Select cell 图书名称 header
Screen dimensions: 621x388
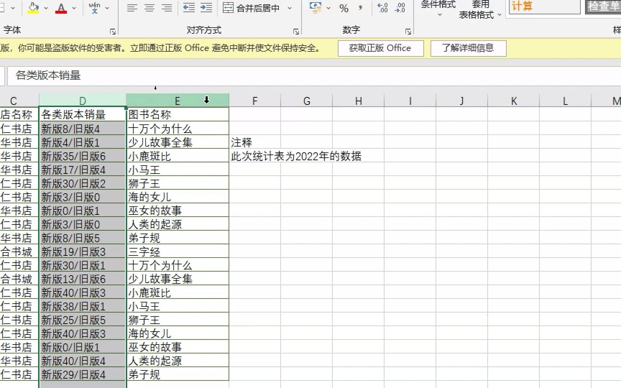178,115
